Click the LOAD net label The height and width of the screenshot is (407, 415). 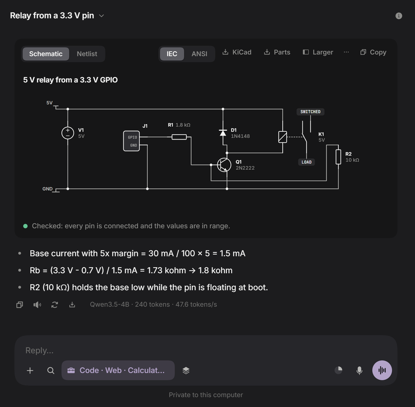pos(306,162)
